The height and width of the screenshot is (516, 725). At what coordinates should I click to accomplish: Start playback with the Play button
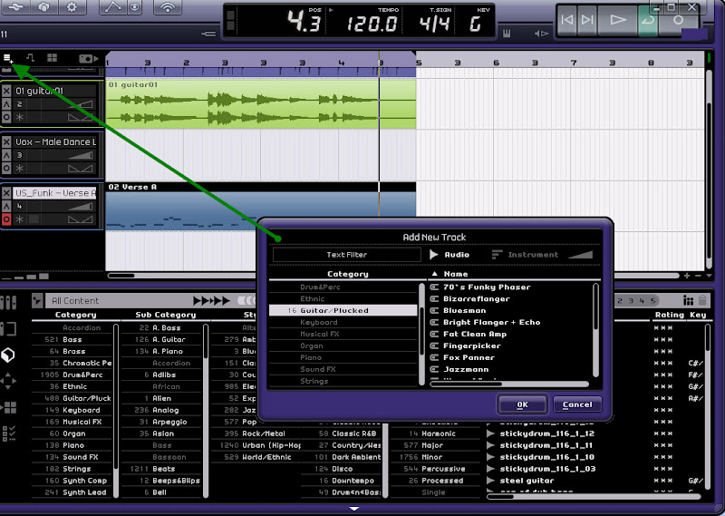pyautogui.click(x=618, y=20)
